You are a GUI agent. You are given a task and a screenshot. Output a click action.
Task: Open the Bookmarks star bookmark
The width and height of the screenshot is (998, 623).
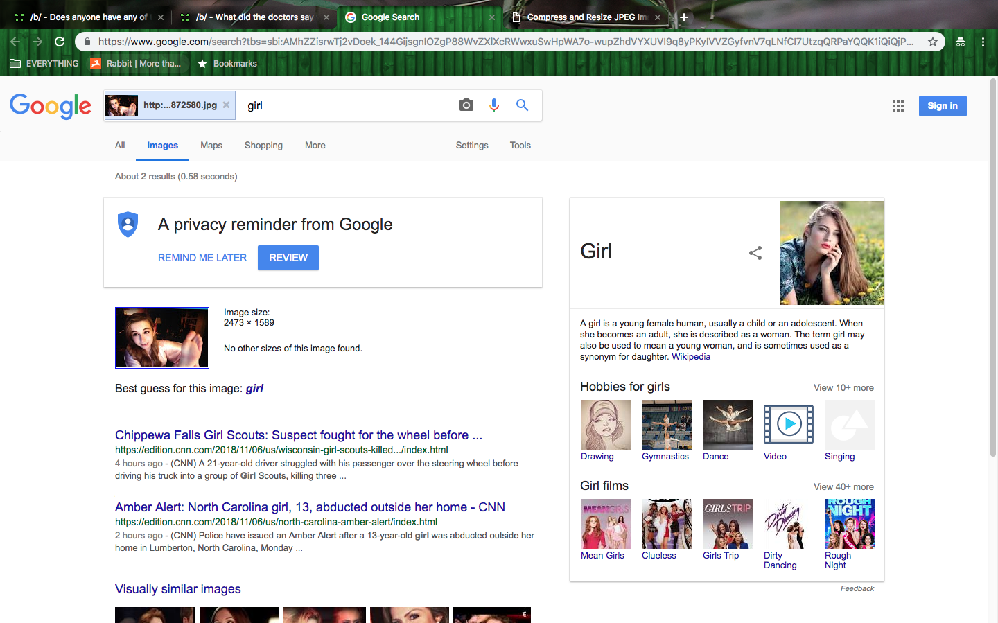tap(227, 64)
